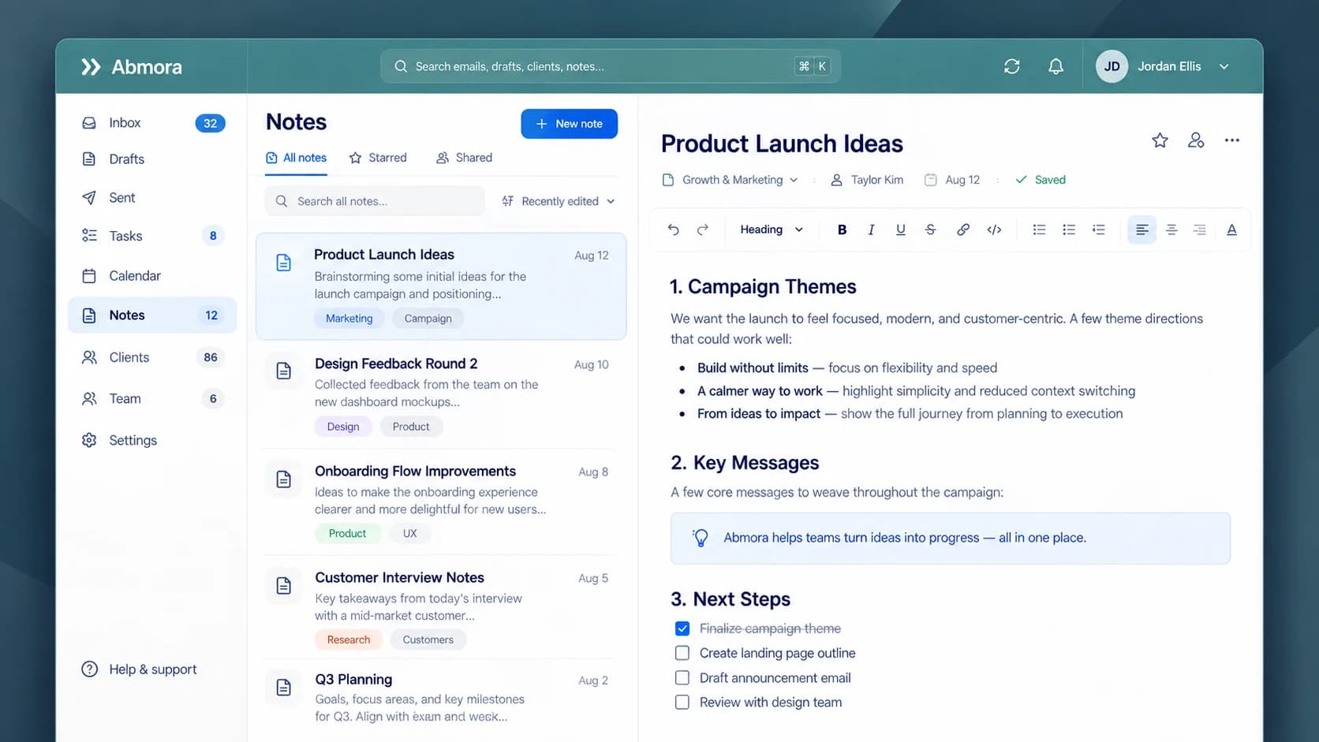Open the three-dot more options menu
This screenshot has width=1319, height=742.
coord(1232,140)
